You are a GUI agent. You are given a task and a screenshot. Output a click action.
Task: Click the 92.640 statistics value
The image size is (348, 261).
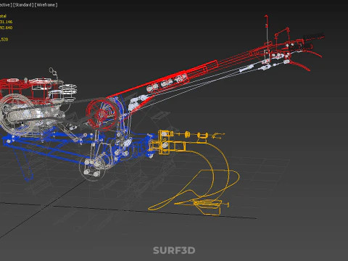point(6,28)
